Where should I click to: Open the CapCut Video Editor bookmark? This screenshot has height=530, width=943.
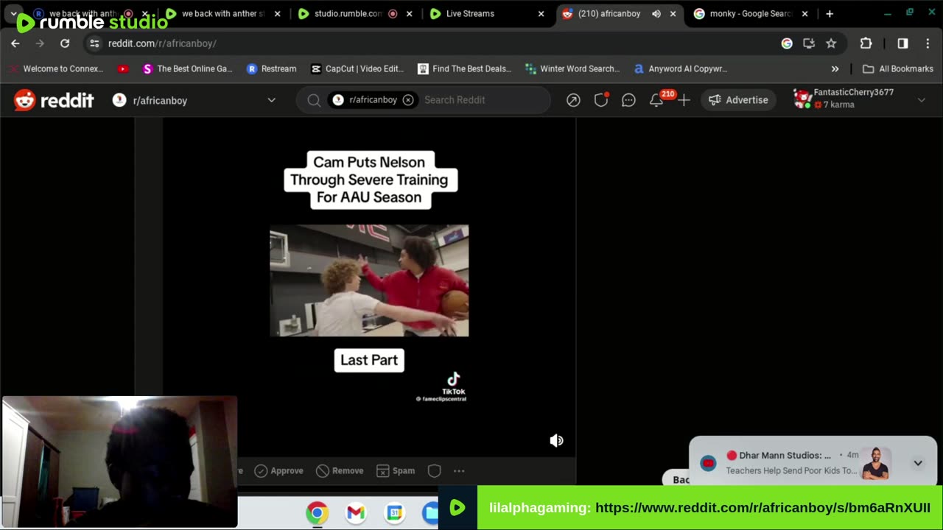(x=357, y=68)
